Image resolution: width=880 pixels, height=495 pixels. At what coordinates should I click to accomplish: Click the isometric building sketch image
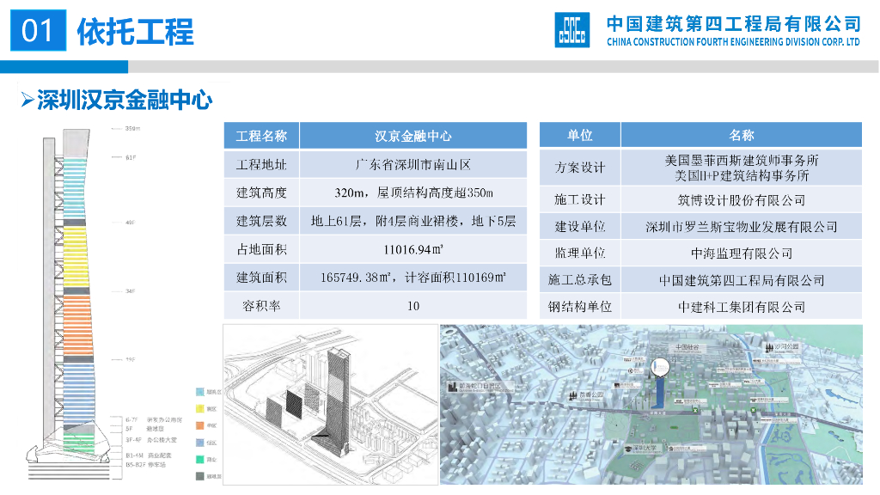coord(329,404)
